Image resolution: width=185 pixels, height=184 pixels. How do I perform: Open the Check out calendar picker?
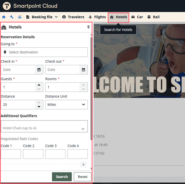pos(83,70)
